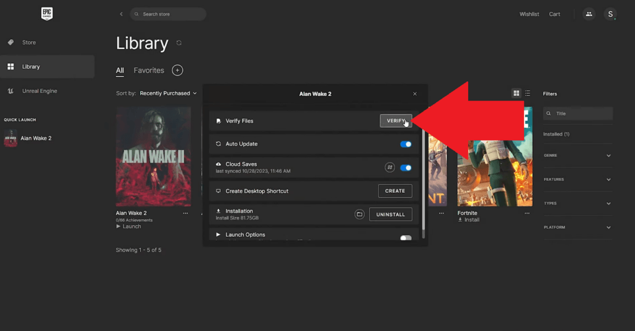Viewport: 635px width, 331px height.
Task: Toggle Cloud Saves switch
Action: coord(406,168)
